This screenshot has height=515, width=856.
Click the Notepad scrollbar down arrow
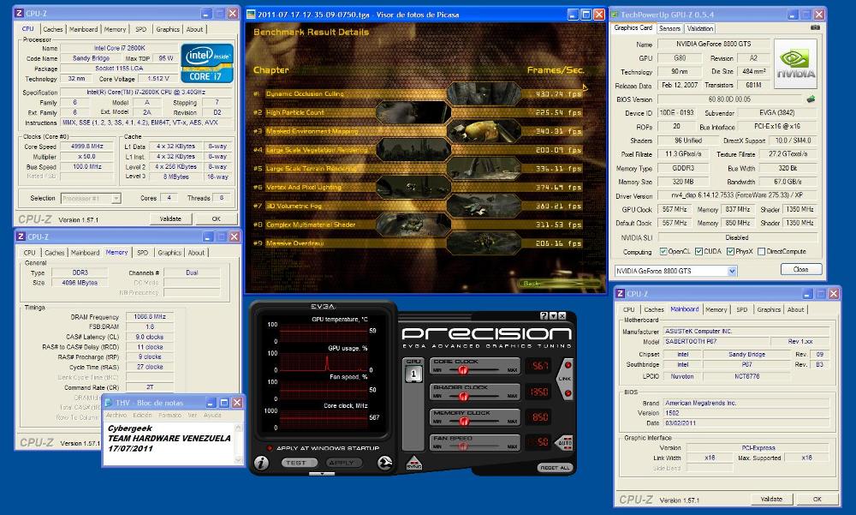click(238, 460)
